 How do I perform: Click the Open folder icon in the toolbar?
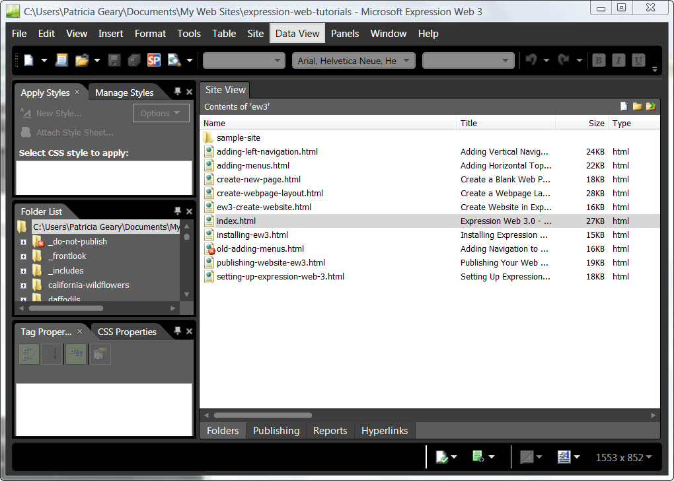coord(82,60)
